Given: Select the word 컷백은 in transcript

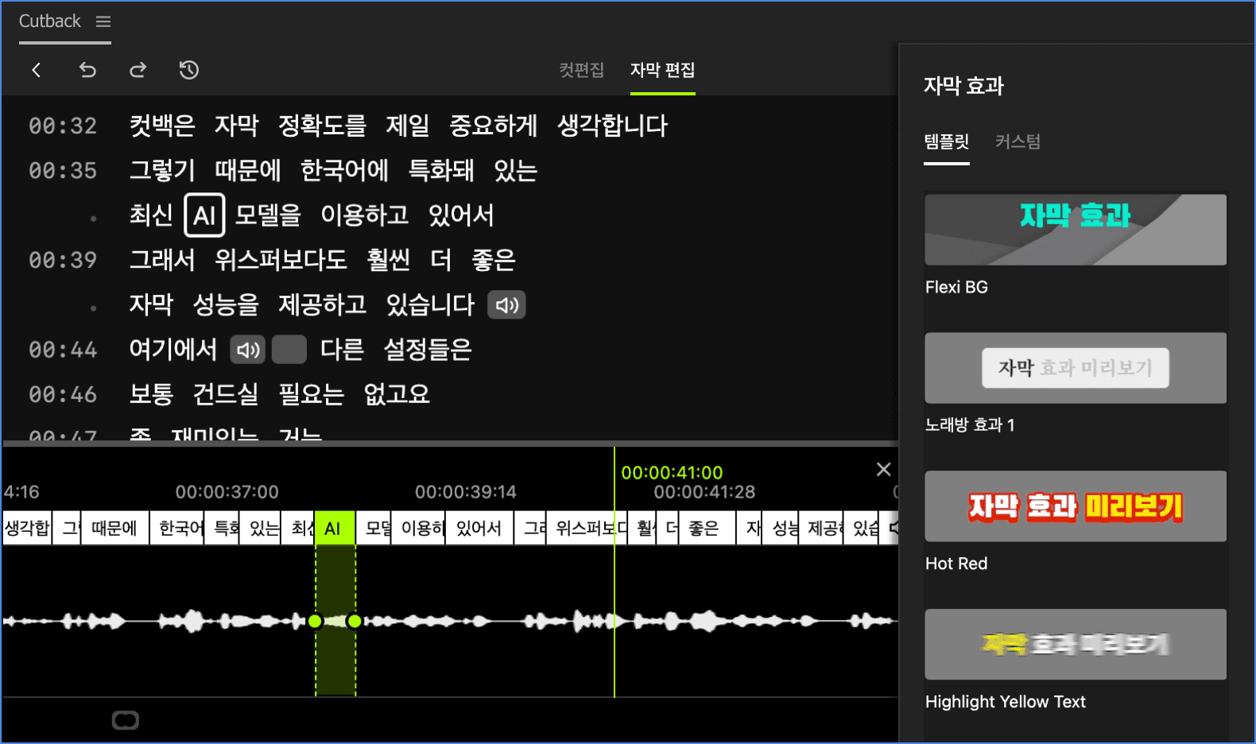Looking at the screenshot, I should tap(162, 126).
